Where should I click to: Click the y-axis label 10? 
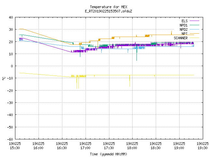point(11,54)
